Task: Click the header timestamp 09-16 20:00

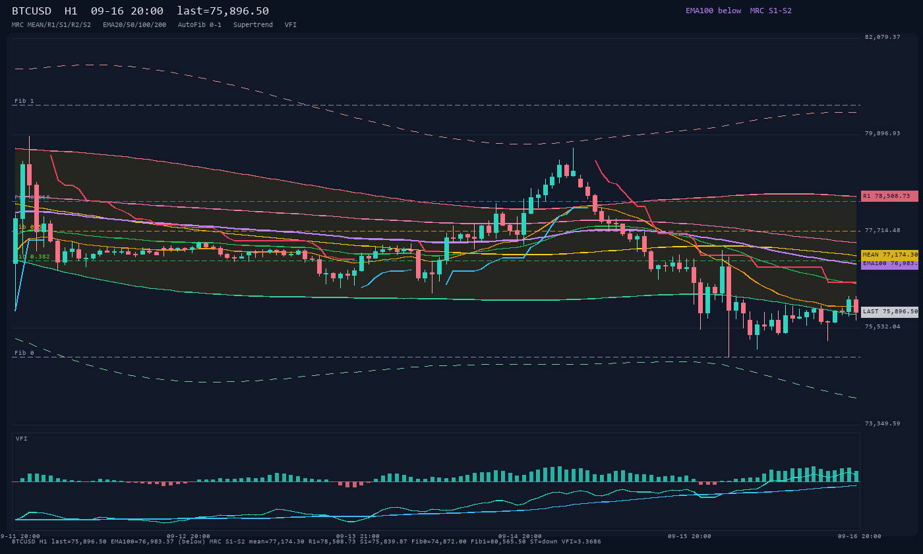Action: click(x=127, y=11)
